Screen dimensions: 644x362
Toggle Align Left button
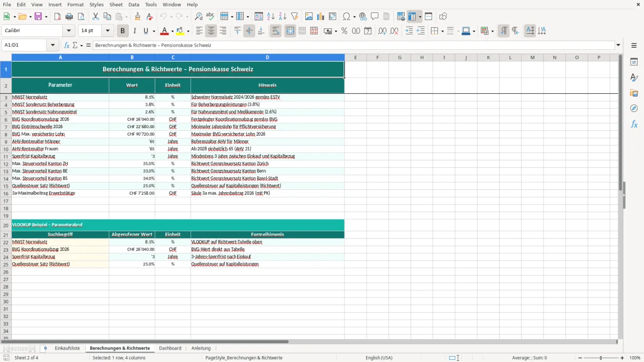pyautogui.click(x=199, y=31)
